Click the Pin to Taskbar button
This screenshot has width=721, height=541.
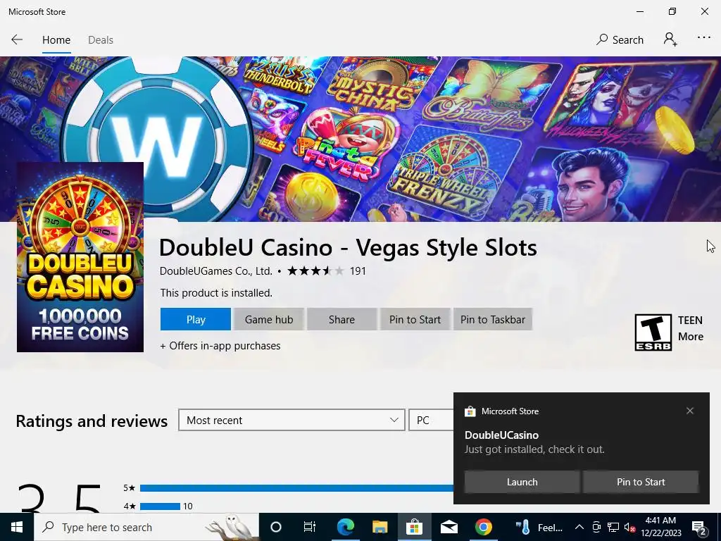492,319
